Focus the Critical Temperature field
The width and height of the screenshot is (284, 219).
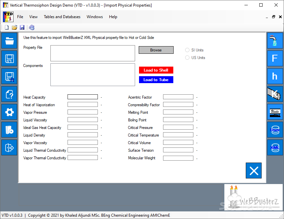[x=178, y=135]
